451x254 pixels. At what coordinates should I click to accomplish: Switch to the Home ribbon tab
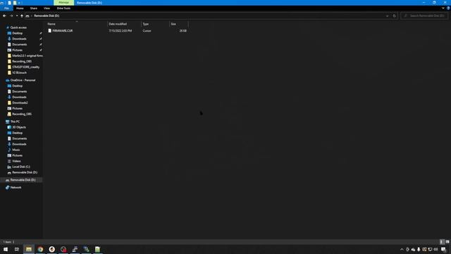[20, 8]
